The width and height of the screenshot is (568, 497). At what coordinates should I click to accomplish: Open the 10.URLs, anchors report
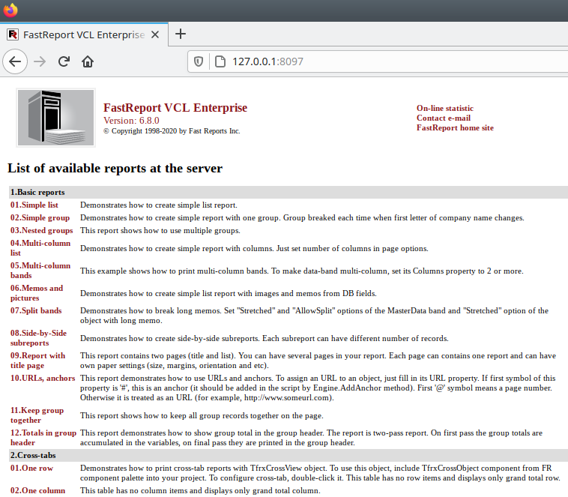[x=43, y=378]
